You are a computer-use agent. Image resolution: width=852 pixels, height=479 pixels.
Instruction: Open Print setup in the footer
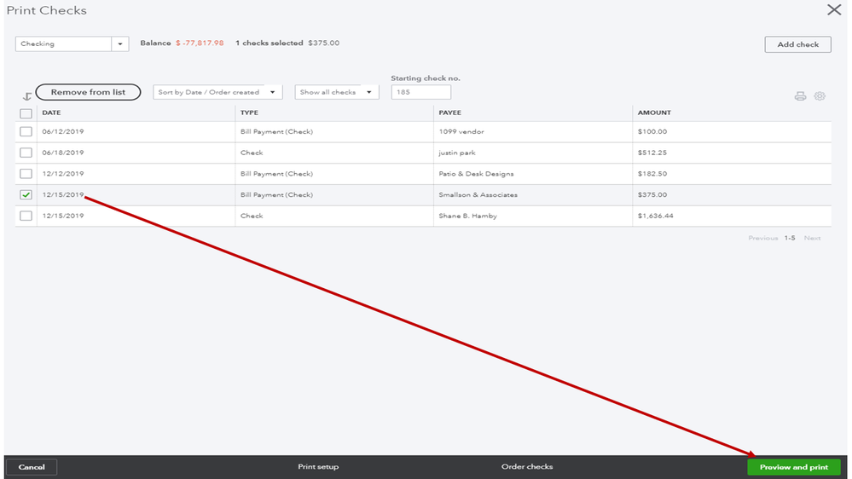click(318, 466)
